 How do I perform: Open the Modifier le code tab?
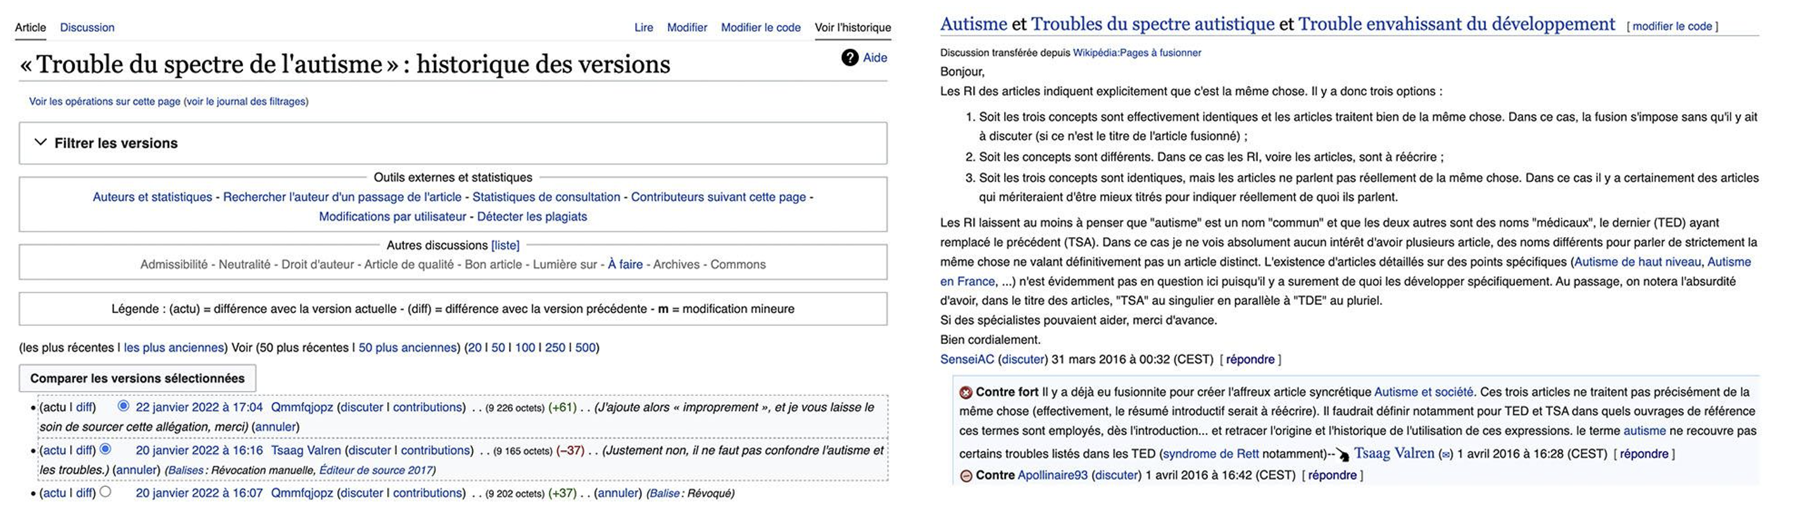761,27
